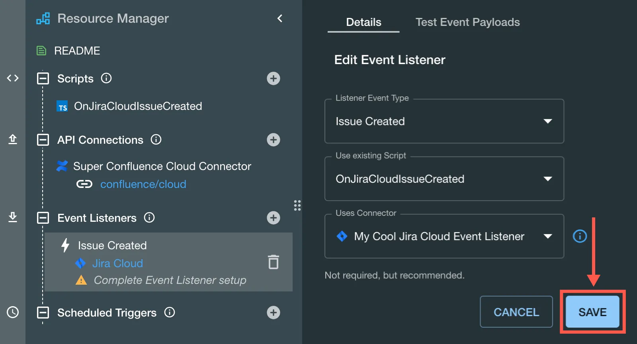Collapse the Scripts tree section
This screenshot has width=637, height=344.
43,78
